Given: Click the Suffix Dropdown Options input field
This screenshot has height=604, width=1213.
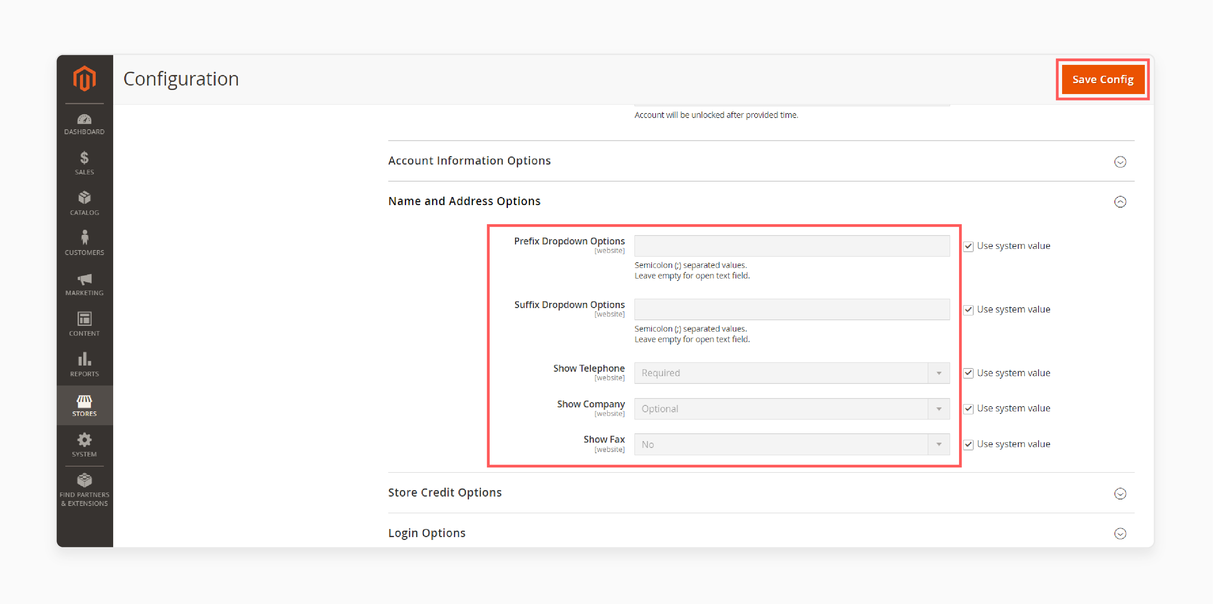Looking at the screenshot, I should pos(791,310).
